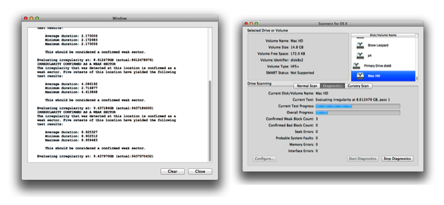Click 'Maximum duration: 4.613868' line
The image size is (444, 205).
coord(71,92)
